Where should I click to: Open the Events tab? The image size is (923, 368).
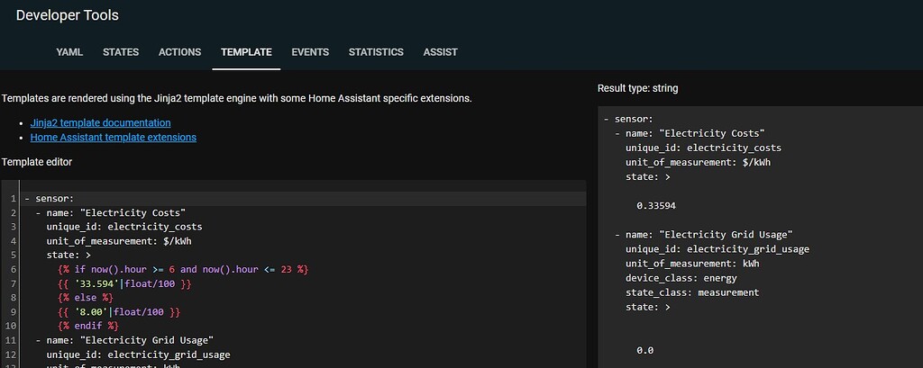[x=310, y=52]
